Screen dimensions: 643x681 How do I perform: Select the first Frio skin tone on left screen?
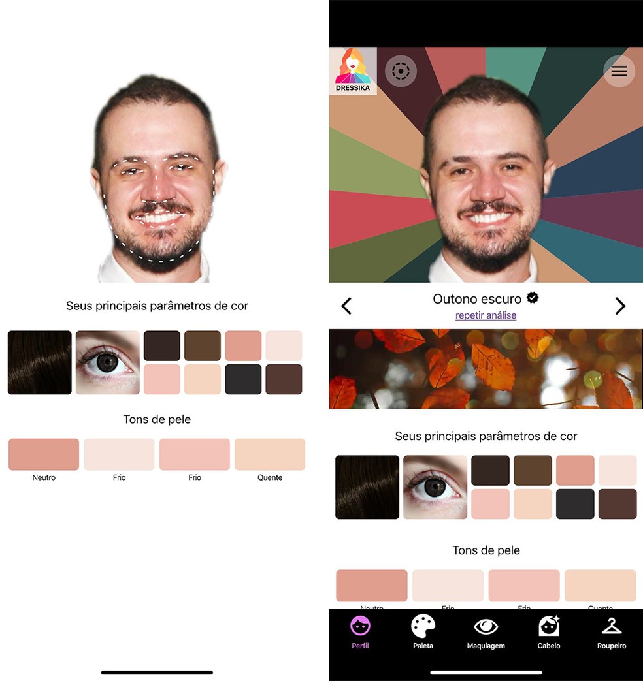click(119, 454)
